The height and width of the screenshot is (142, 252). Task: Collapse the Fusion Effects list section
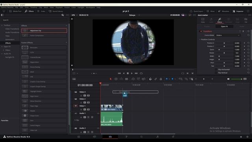[67, 43]
